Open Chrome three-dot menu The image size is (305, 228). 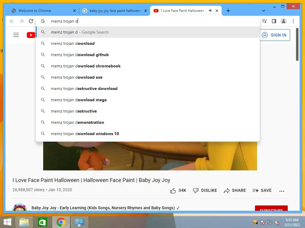click(293, 21)
